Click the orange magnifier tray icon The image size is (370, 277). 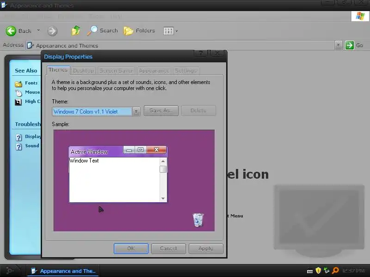tap(335, 271)
